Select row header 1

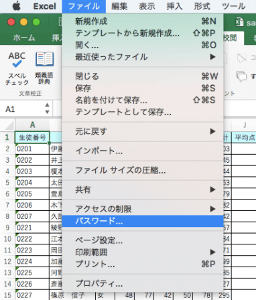7,137
